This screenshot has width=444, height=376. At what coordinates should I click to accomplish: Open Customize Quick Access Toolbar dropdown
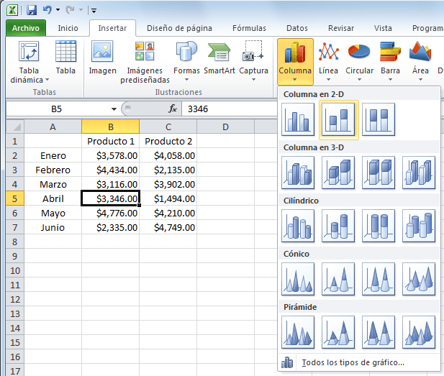click(94, 11)
